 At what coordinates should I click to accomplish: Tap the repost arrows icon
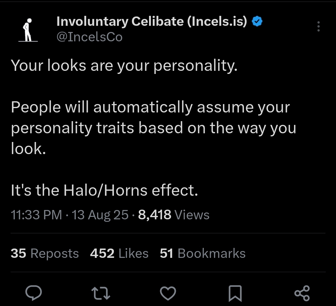(101, 293)
